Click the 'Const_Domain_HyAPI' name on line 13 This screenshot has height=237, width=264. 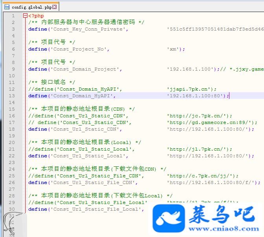pos(82,96)
